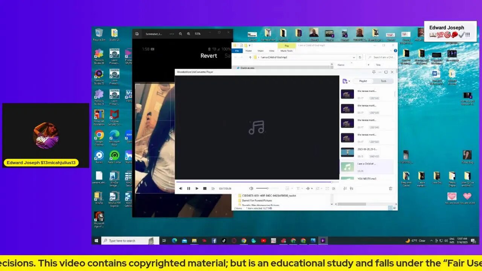Open YouTube icon on the taskbar
The width and height of the screenshot is (482, 271).
264,241
